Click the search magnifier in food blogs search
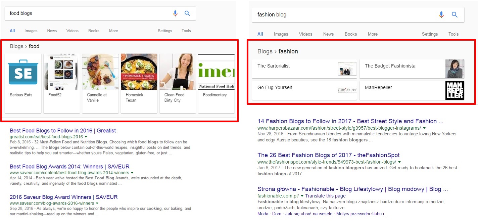The height and width of the screenshot is (222, 479). pos(187,13)
